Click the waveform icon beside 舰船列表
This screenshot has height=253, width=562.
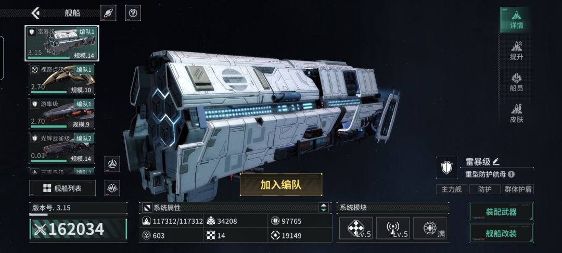(x=112, y=188)
